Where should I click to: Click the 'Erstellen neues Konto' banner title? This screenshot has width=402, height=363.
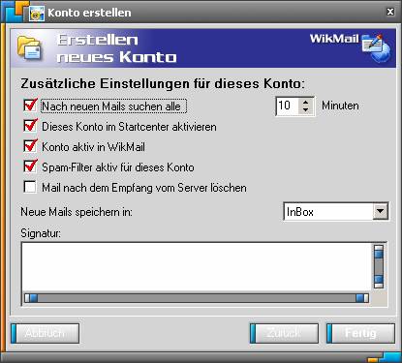[116, 48]
